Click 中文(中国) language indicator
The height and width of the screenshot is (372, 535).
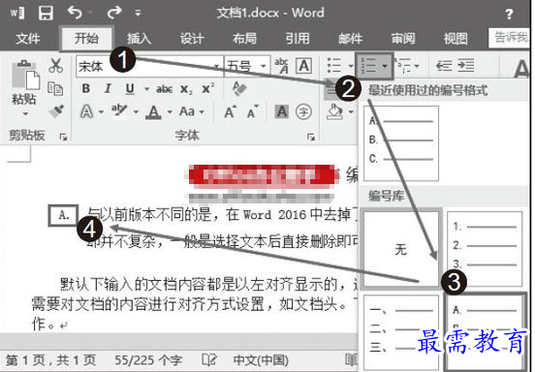point(261,360)
